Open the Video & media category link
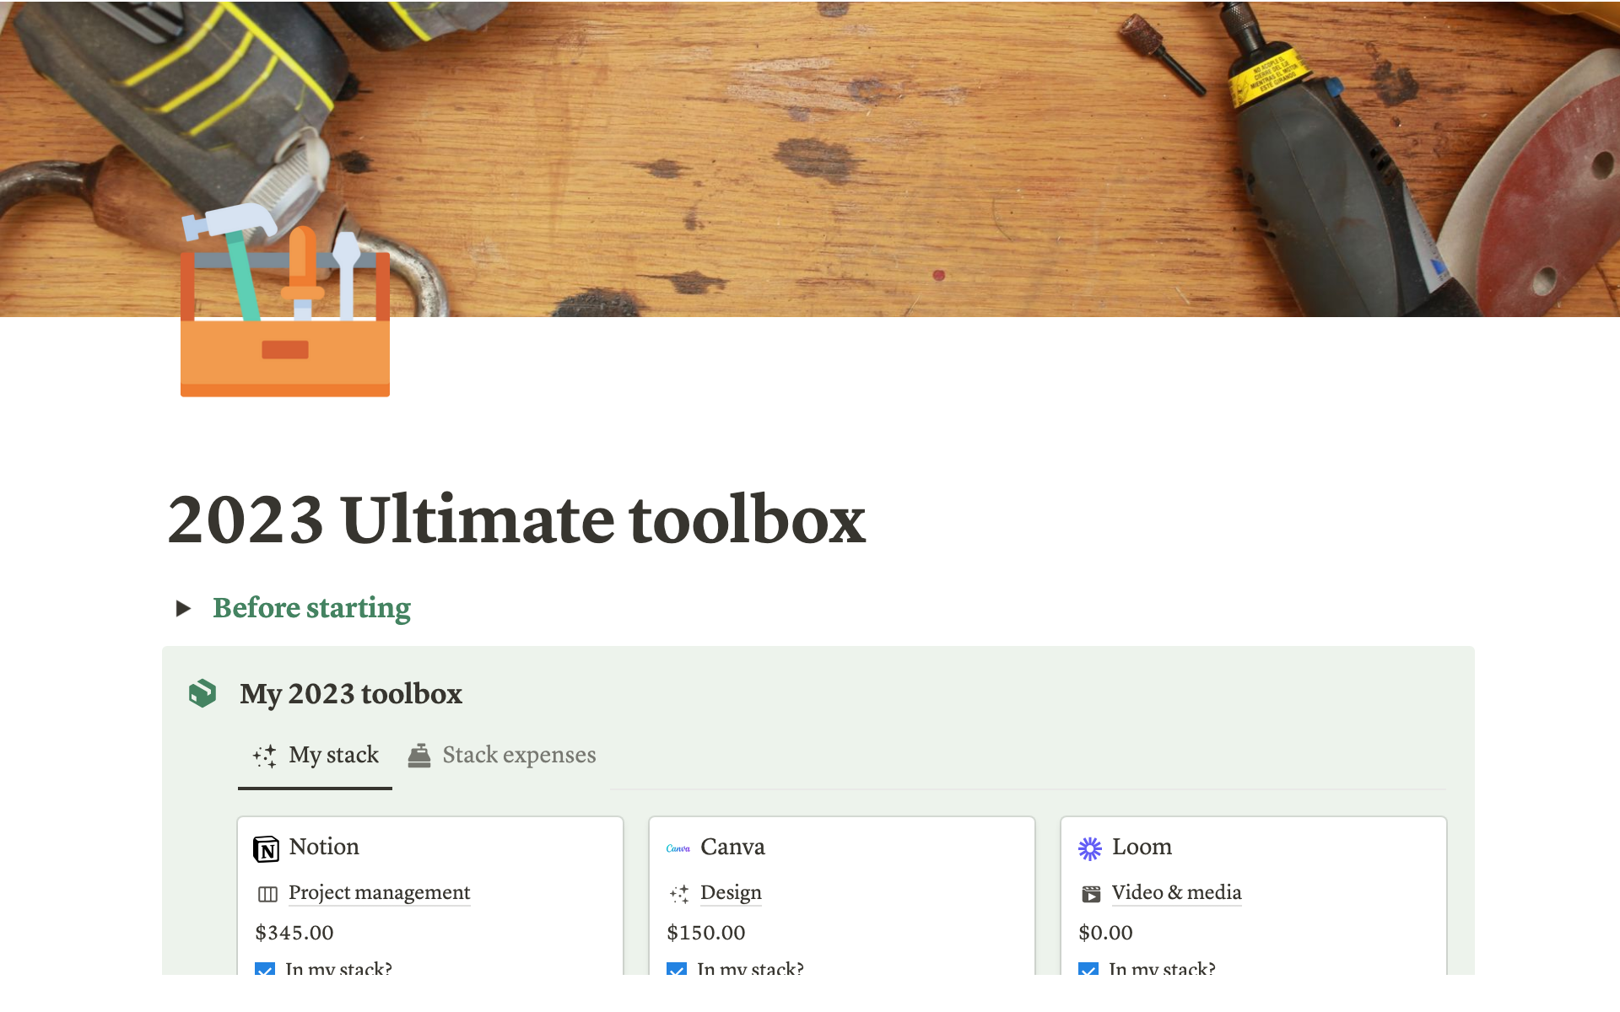 tap(1176, 892)
